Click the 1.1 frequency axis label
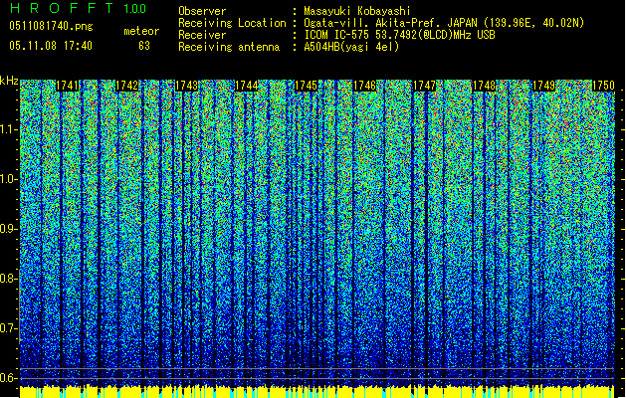Screen dimensions: 626x398 click(x=9, y=129)
